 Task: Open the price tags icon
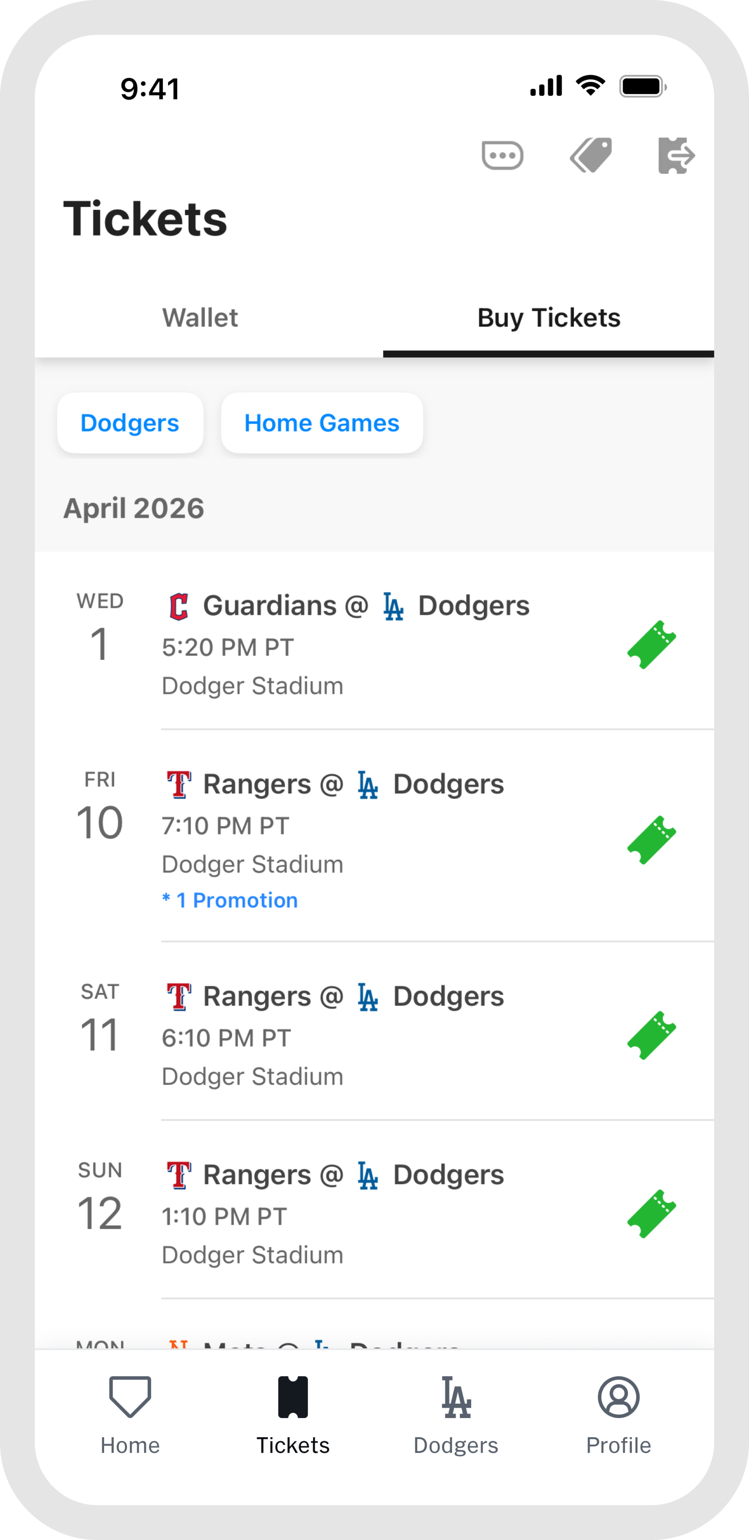[591, 156]
